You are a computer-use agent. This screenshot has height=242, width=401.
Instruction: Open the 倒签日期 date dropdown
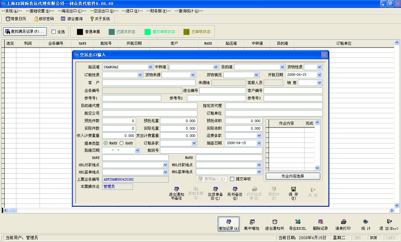coord(259,143)
